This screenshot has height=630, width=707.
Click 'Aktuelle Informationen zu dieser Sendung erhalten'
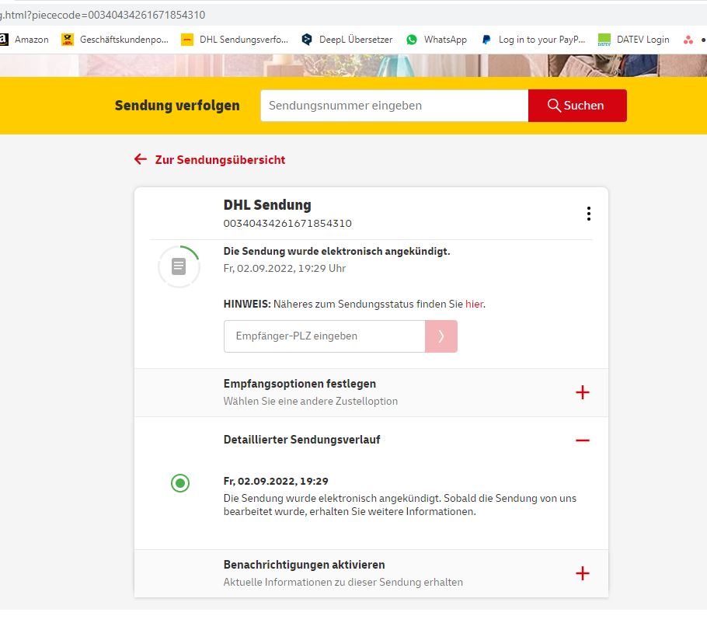(x=343, y=582)
